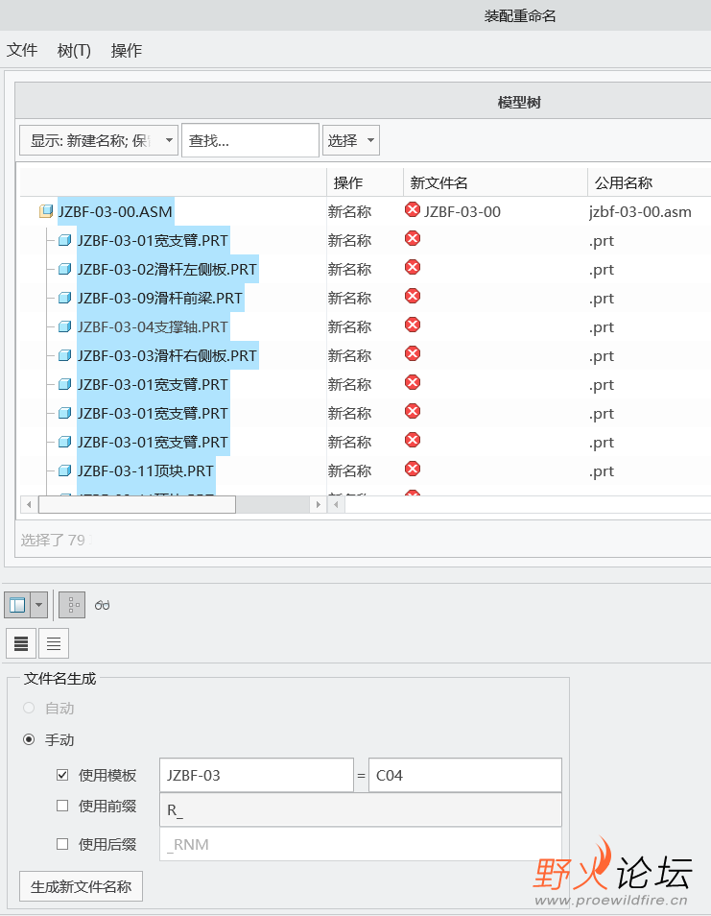Click .prt common name in 顶块 row
Image resolution: width=711 pixels, height=916 pixels.
pos(602,470)
